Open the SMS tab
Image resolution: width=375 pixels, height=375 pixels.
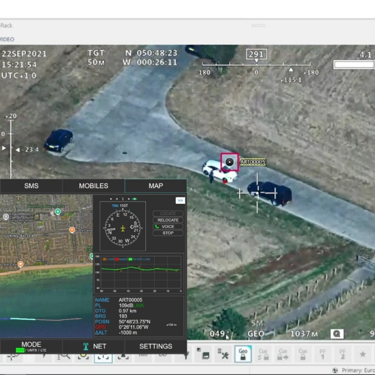[31, 186]
